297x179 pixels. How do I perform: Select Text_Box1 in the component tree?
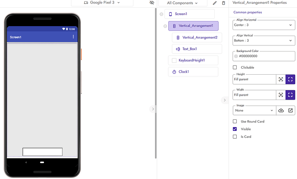pyautogui.click(x=189, y=49)
